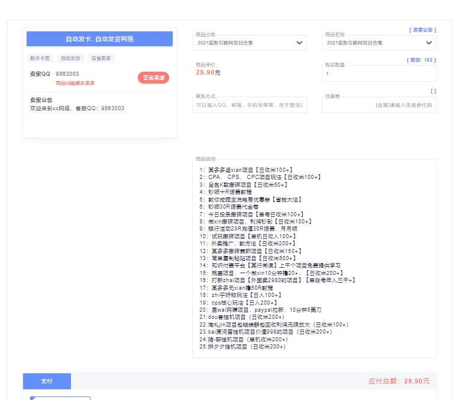Open the 商品分类 category dropdown
This screenshot has width=459, height=400.
pyautogui.click(x=248, y=43)
